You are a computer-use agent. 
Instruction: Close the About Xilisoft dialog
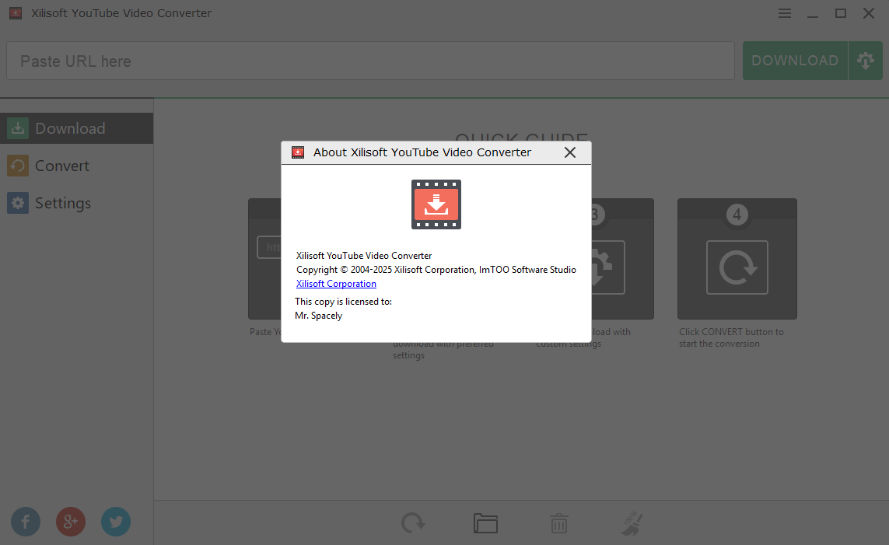(x=570, y=152)
